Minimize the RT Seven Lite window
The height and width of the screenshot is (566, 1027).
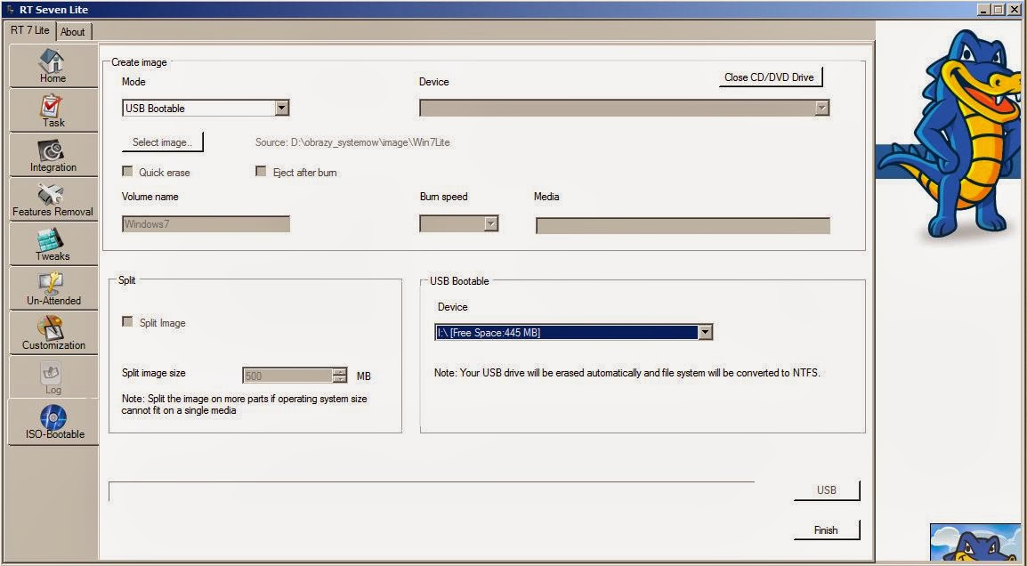[x=983, y=10]
